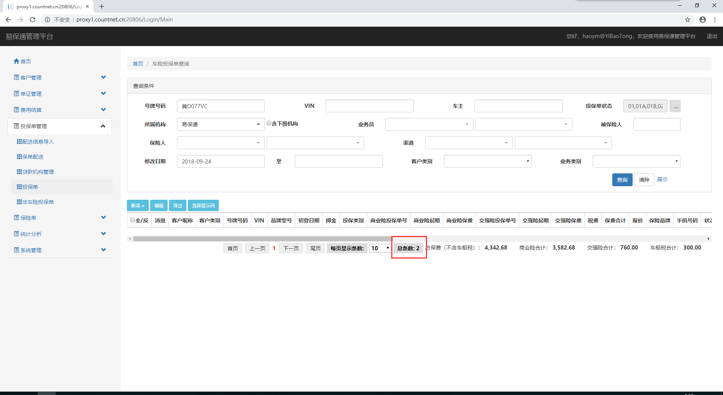
Task: View site information insecure icon
Action: tap(47, 20)
